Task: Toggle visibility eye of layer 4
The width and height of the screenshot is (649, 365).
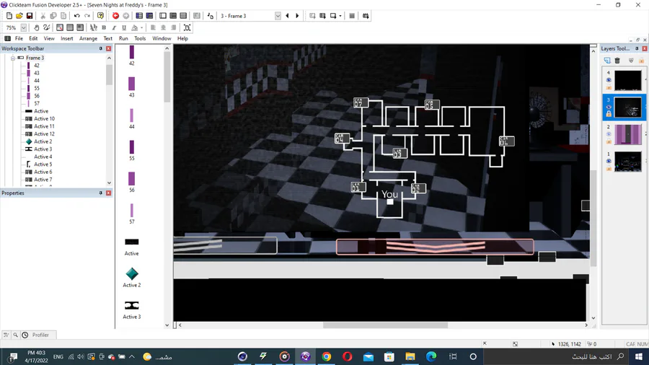Action: 609,80
